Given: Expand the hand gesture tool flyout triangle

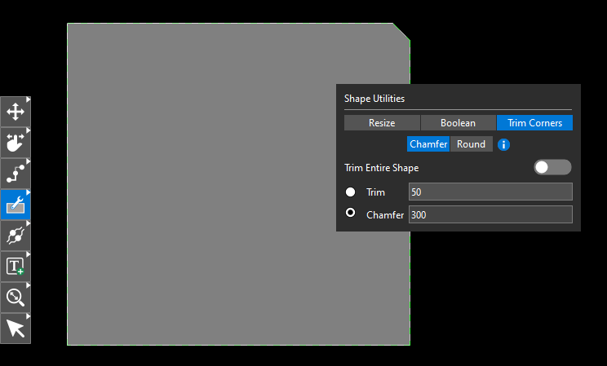Looking at the screenshot, I should pyautogui.click(x=29, y=130).
